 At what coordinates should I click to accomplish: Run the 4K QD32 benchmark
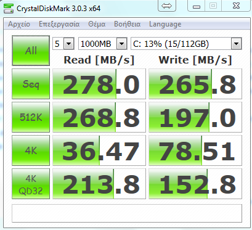pos(31,184)
